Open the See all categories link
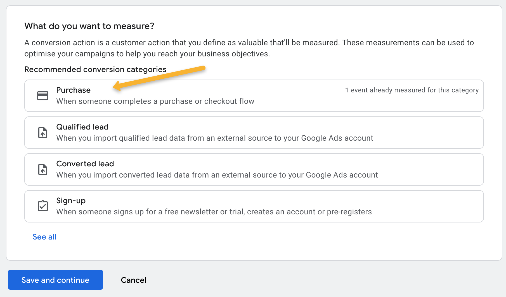This screenshot has width=506, height=297. click(44, 237)
